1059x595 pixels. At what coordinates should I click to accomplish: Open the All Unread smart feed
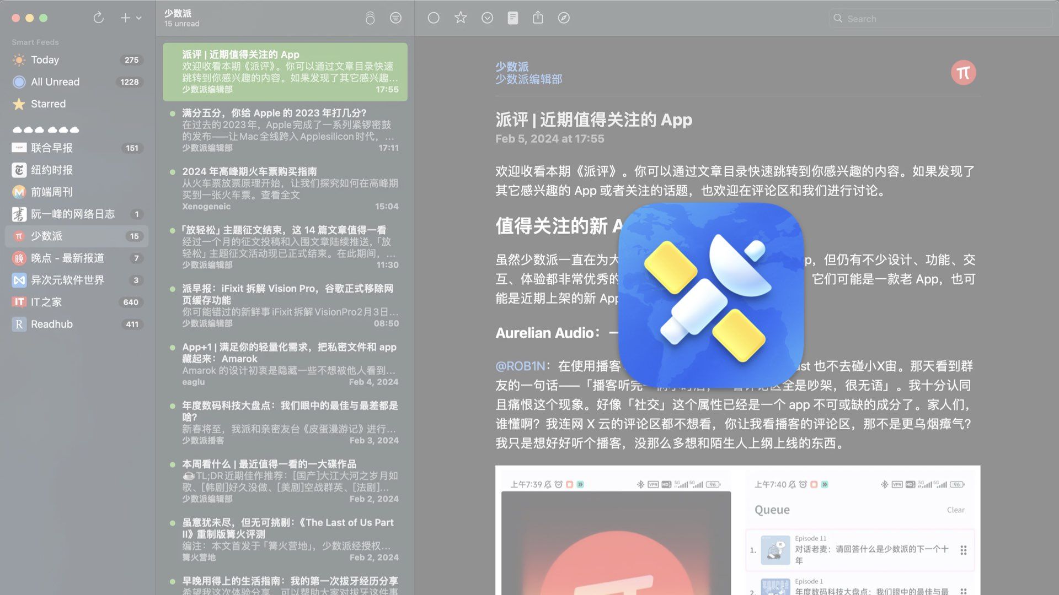point(55,82)
